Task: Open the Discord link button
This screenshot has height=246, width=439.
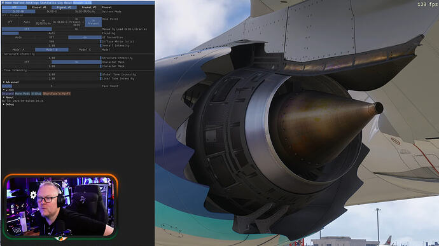Action: (x=8, y=93)
